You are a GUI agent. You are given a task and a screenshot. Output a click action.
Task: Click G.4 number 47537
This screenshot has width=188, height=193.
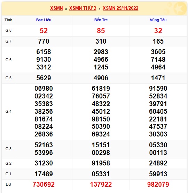coord(158,127)
